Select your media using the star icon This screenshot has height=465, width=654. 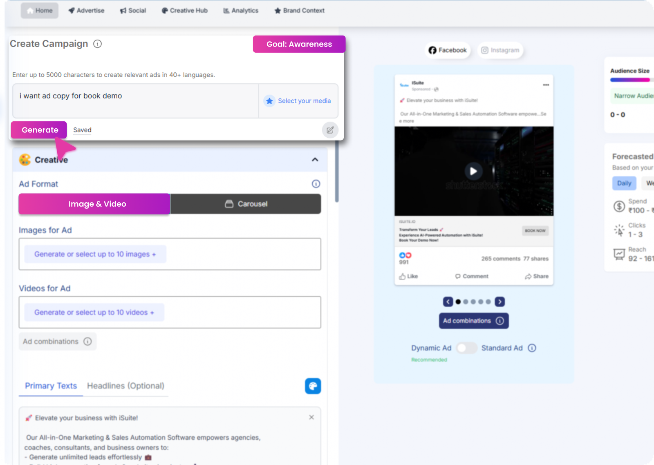pyautogui.click(x=269, y=101)
